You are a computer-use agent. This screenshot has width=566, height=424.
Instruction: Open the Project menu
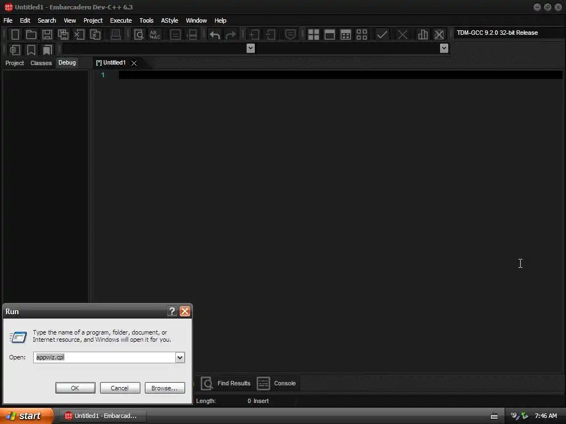pyautogui.click(x=93, y=20)
